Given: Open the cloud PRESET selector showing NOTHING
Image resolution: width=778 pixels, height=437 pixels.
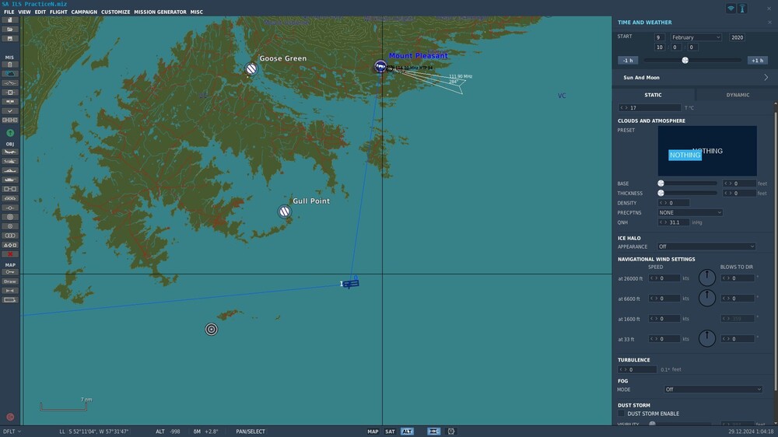Looking at the screenshot, I should pos(707,151).
